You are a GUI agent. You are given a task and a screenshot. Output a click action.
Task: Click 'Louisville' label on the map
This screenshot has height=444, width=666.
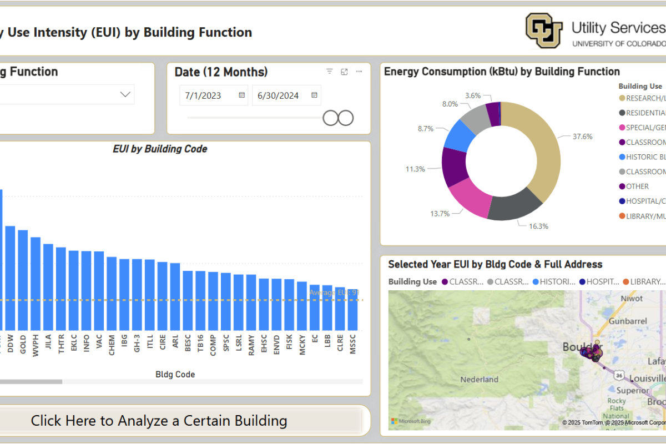(648, 378)
